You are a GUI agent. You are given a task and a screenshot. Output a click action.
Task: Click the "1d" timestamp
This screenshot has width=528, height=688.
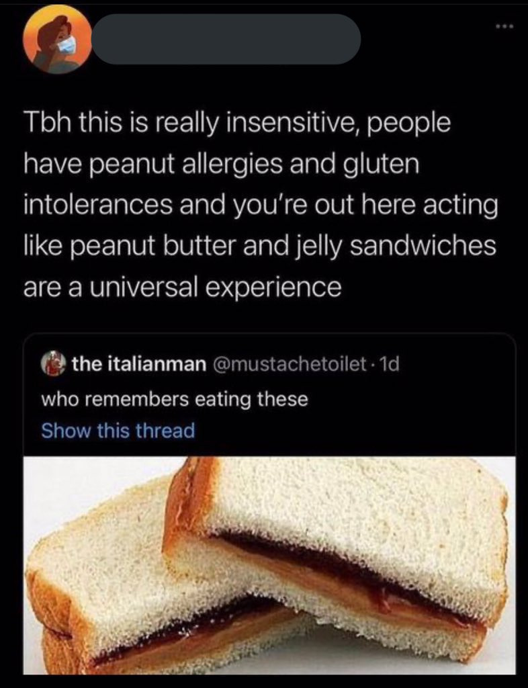point(389,363)
